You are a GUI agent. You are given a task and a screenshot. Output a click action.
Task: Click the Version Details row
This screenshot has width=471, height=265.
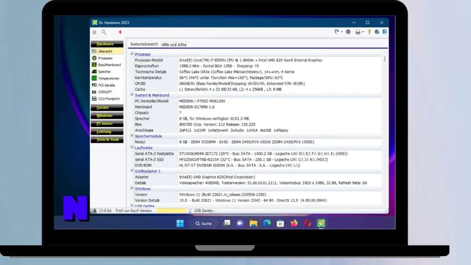point(258,201)
